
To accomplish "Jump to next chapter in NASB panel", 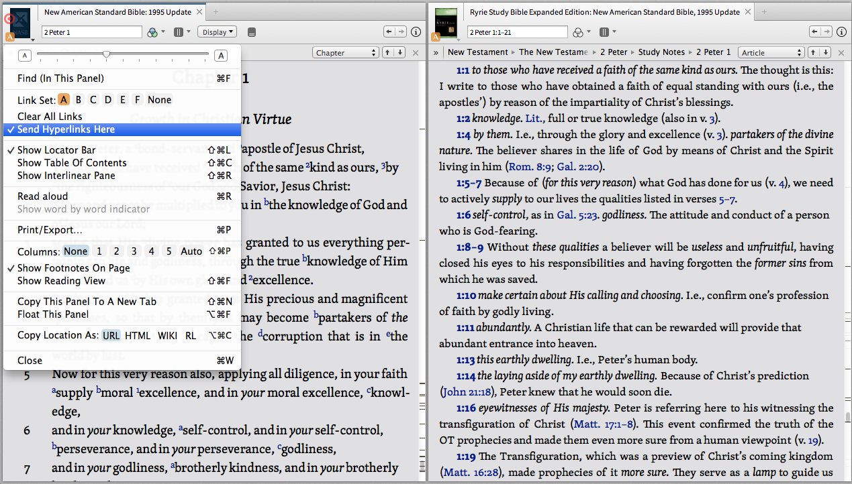I will point(400,52).
